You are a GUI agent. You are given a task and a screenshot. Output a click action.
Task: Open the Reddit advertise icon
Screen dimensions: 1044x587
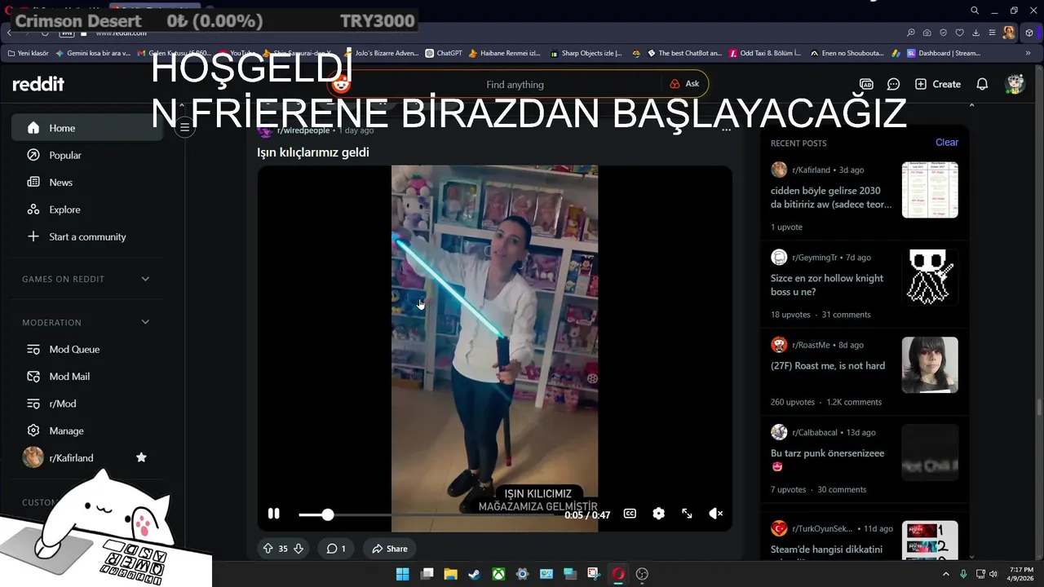(867, 84)
